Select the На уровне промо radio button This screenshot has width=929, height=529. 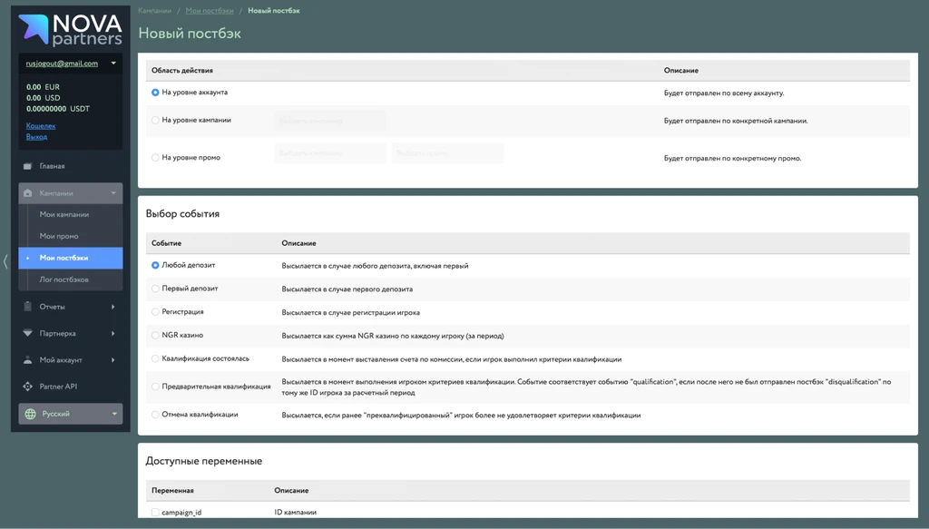(155, 158)
